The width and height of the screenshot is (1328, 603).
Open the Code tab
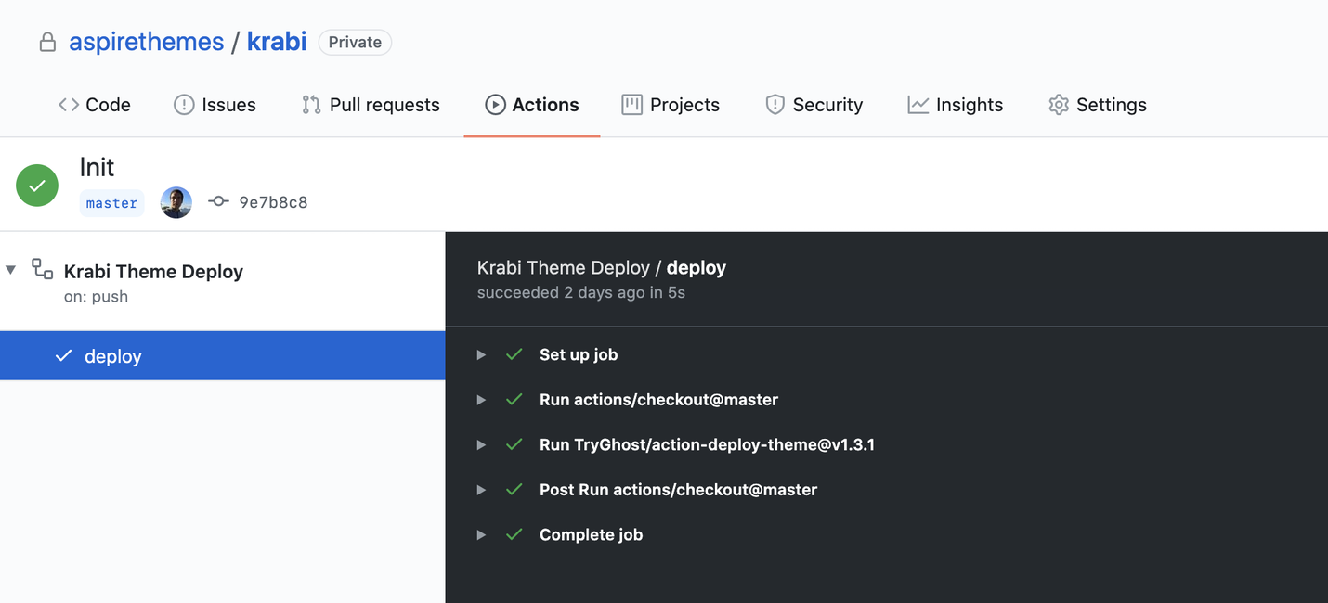(x=95, y=105)
